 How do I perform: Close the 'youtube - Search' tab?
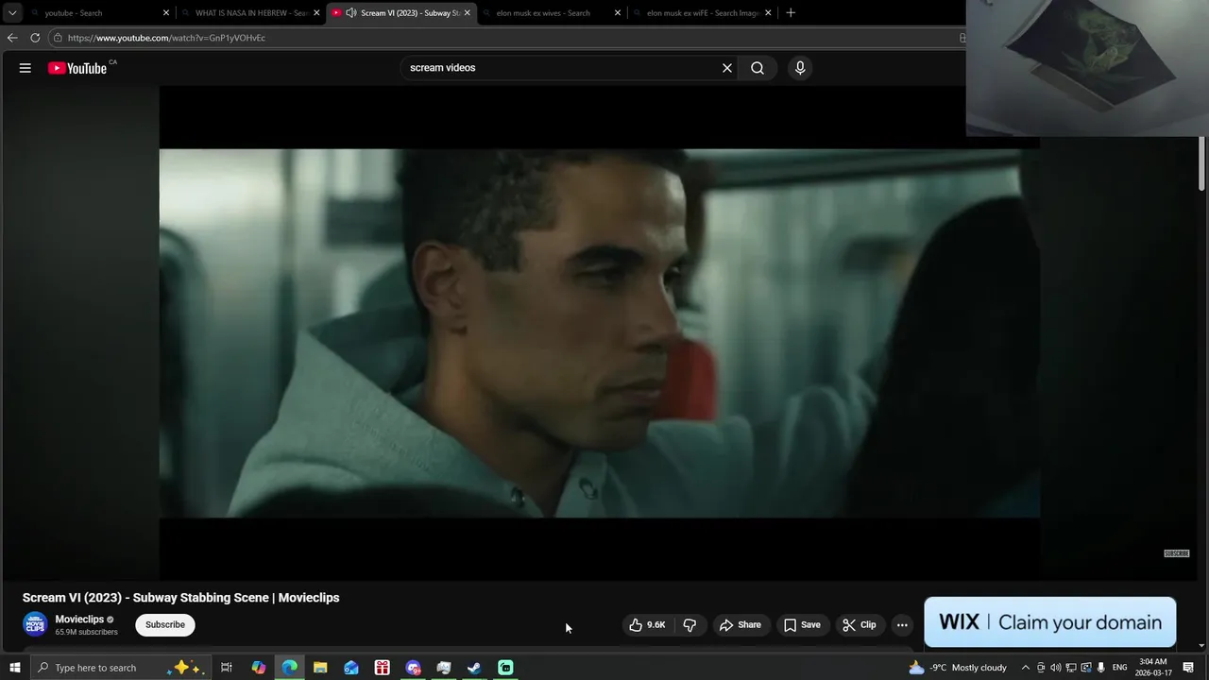point(166,13)
